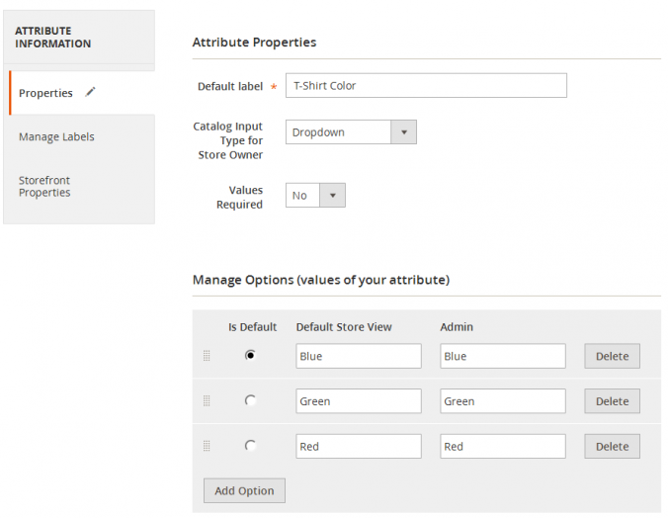Edit the Admin Red field
Viewport: 668px width, 518px height.
pos(503,447)
